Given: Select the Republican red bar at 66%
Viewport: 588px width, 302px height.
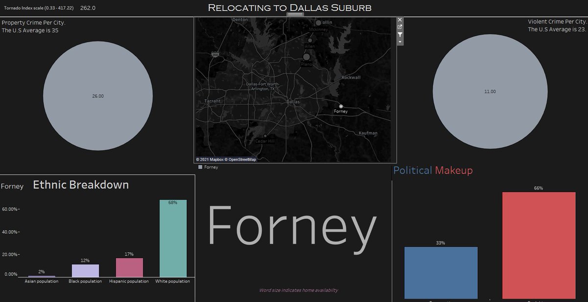Looking at the screenshot, I should (x=539, y=244).
